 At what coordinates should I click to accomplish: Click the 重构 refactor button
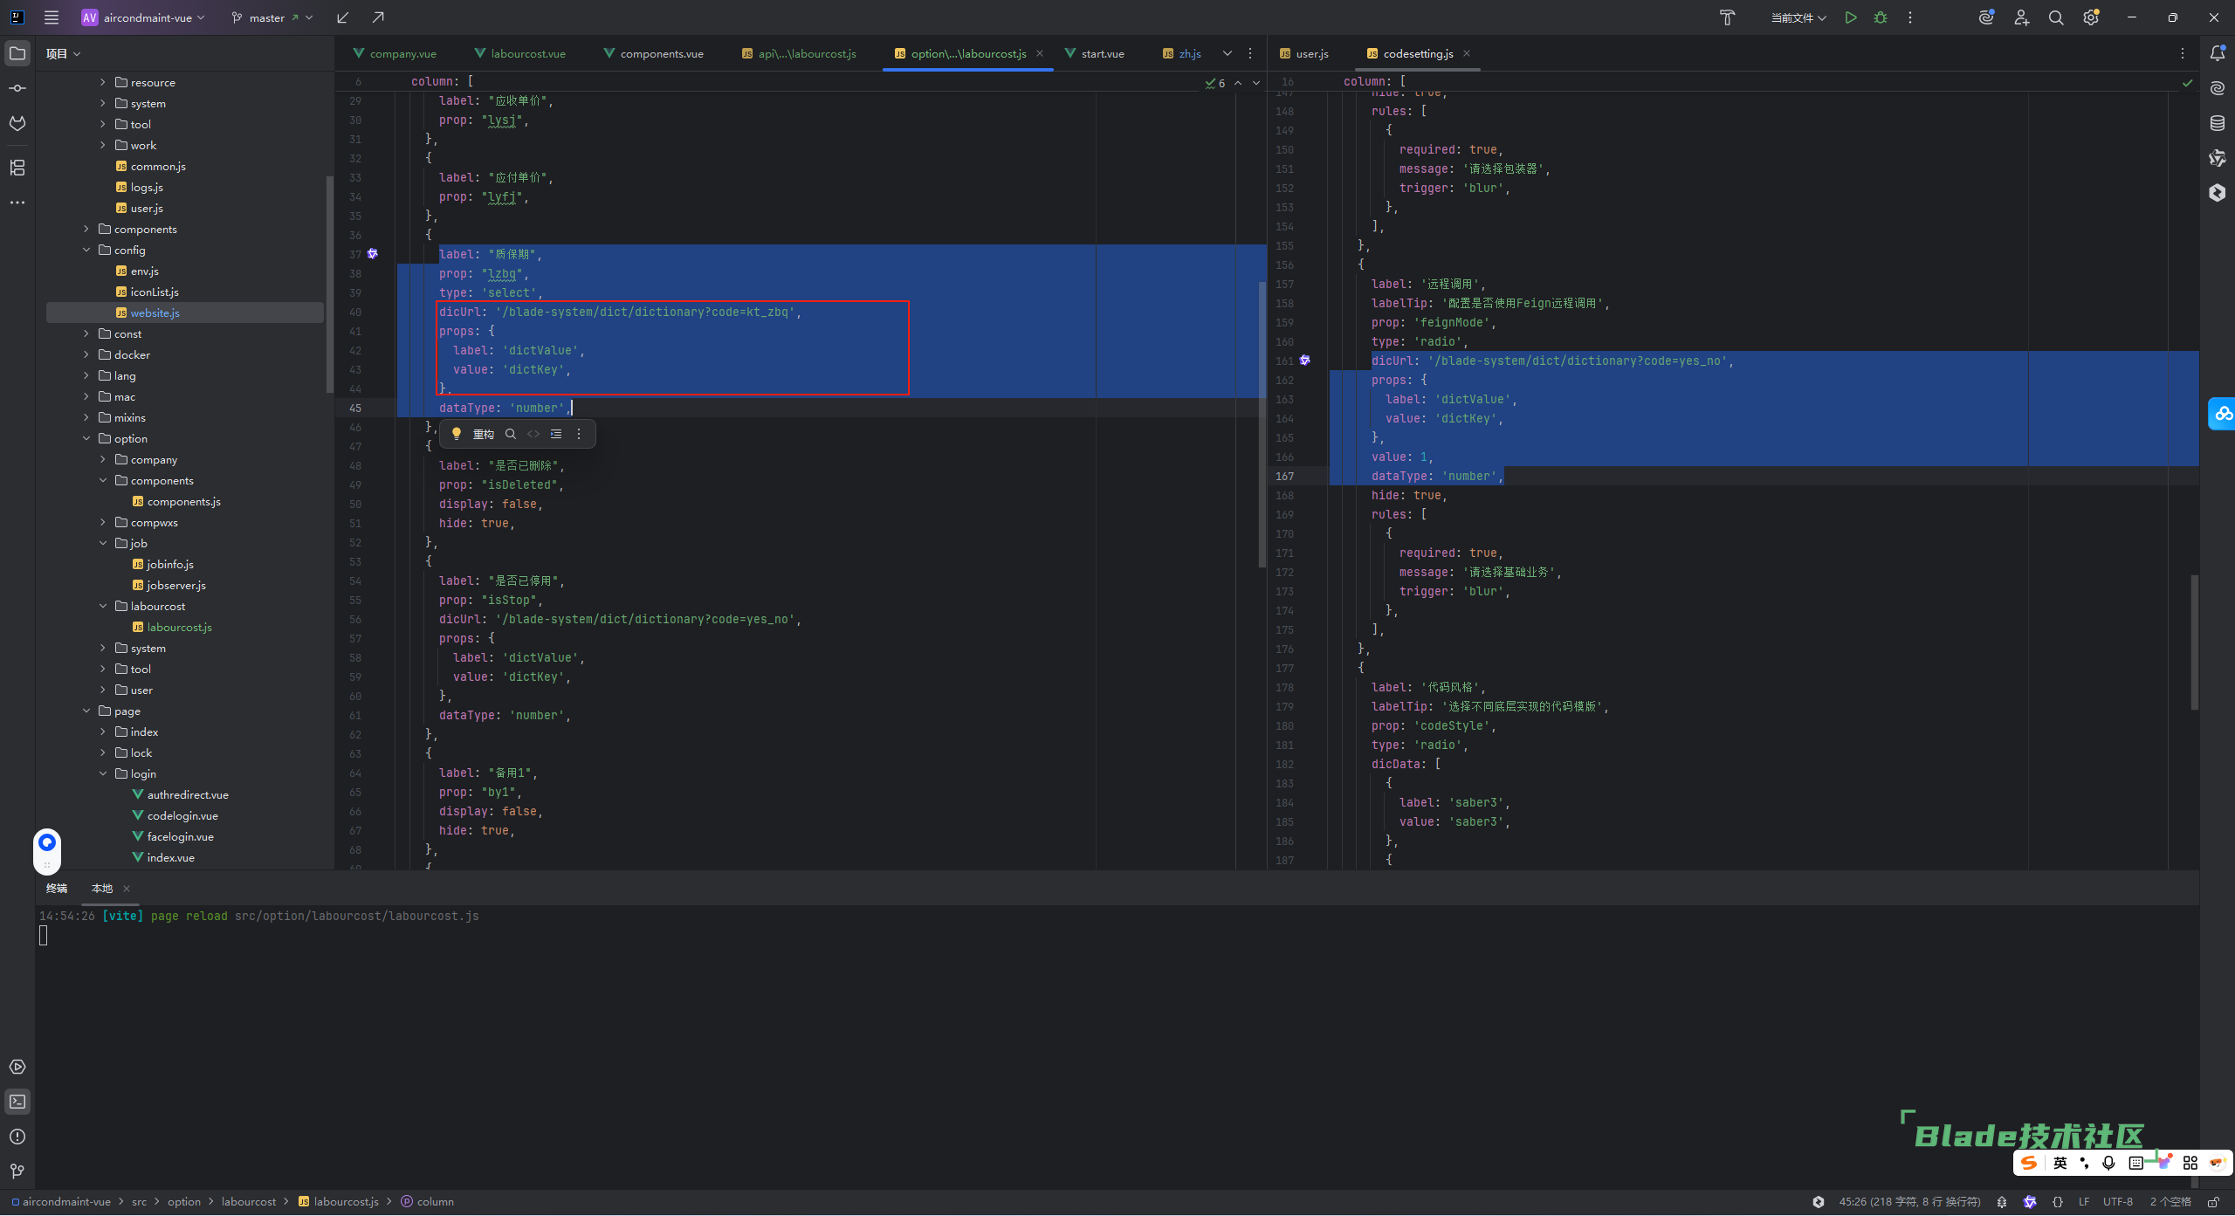(x=484, y=434)
